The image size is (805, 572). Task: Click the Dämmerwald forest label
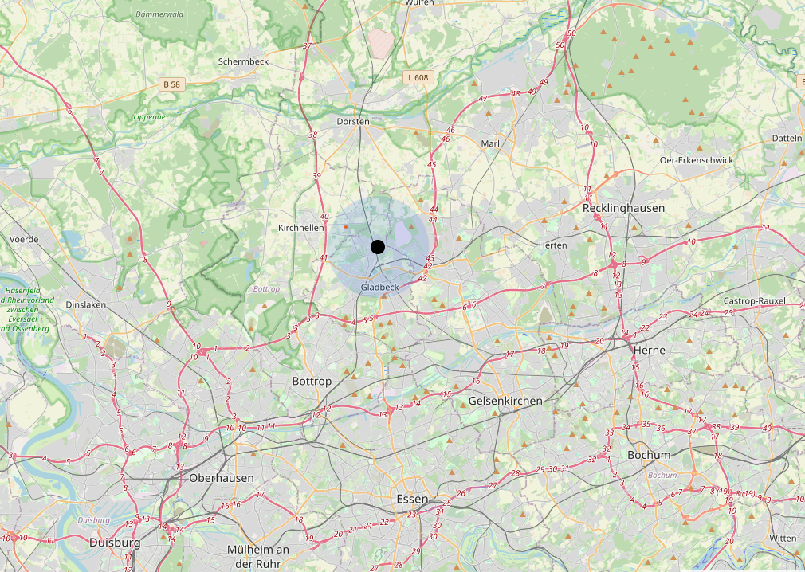point(159,14)
